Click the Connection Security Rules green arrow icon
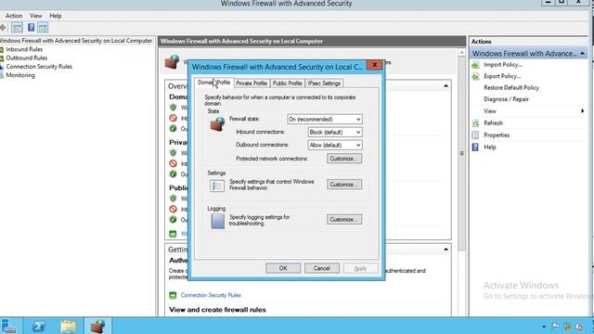594x334 pixels. (173, 295)
